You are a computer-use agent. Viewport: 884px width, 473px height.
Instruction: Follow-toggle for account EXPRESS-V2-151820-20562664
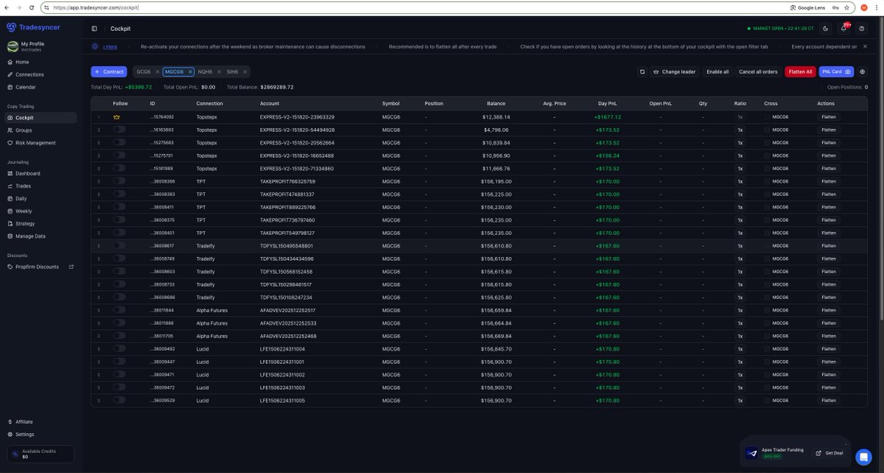[x=119, y=142]
